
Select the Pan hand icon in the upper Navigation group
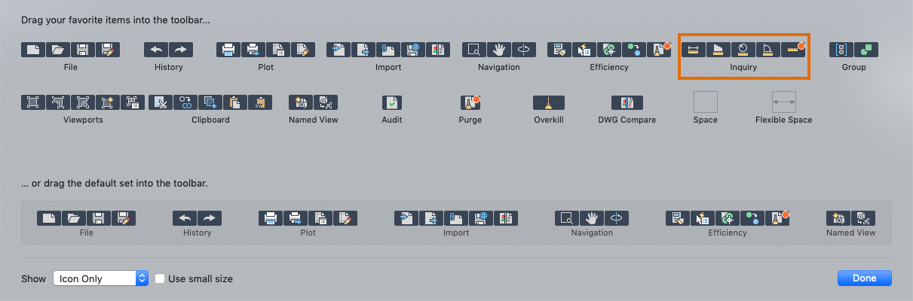(x=499, y=50)
